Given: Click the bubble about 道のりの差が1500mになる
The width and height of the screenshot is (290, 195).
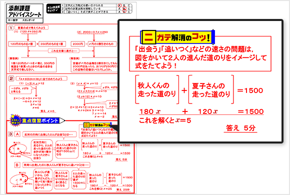Looking at the screenshot, I should click(79, 180).
